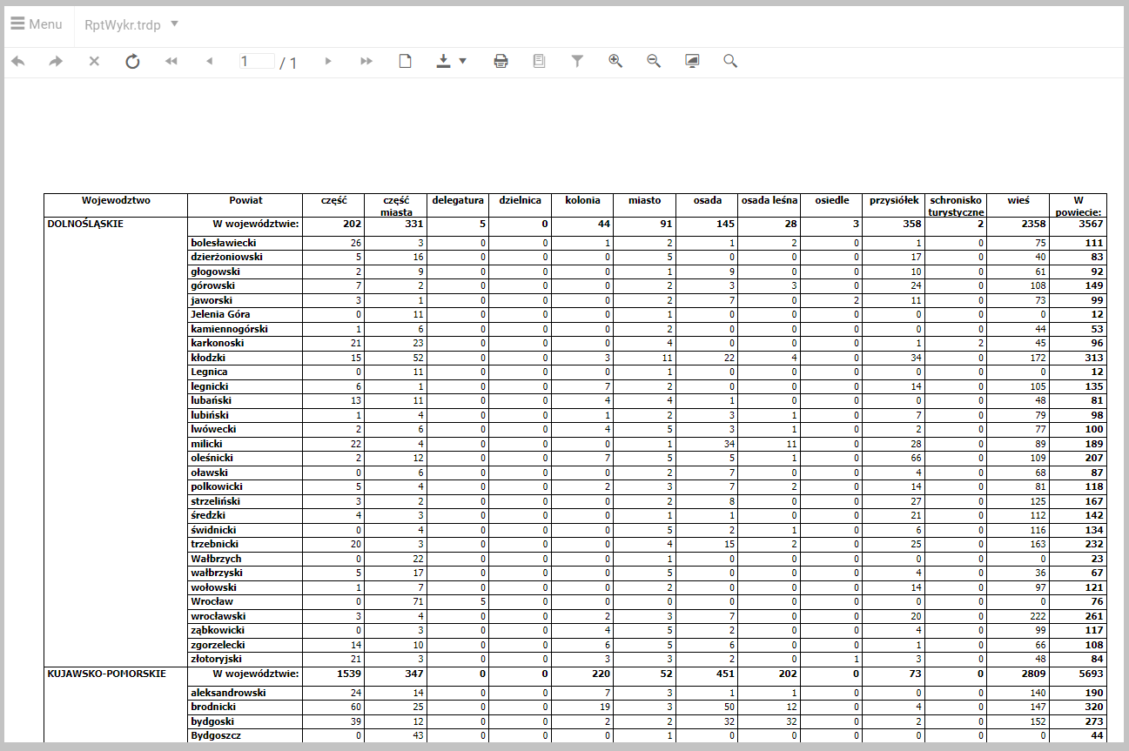Zoom out of the report
Screen dimensions: 1129x751
(654, 61)
